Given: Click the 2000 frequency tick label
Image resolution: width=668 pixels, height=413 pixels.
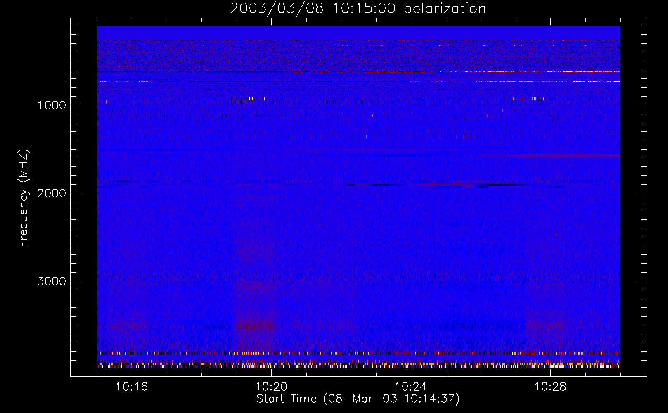Looking at the screenshot, I should tap(52, 193).
